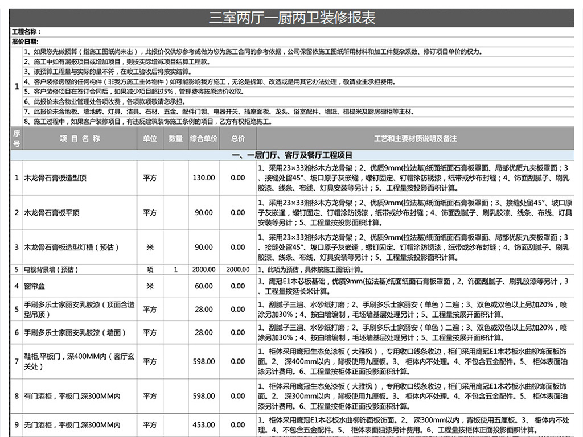Click the 130.00 unit price cell
Image resolution: width=583 pixels, height=437 pixels.
point(203,178)
